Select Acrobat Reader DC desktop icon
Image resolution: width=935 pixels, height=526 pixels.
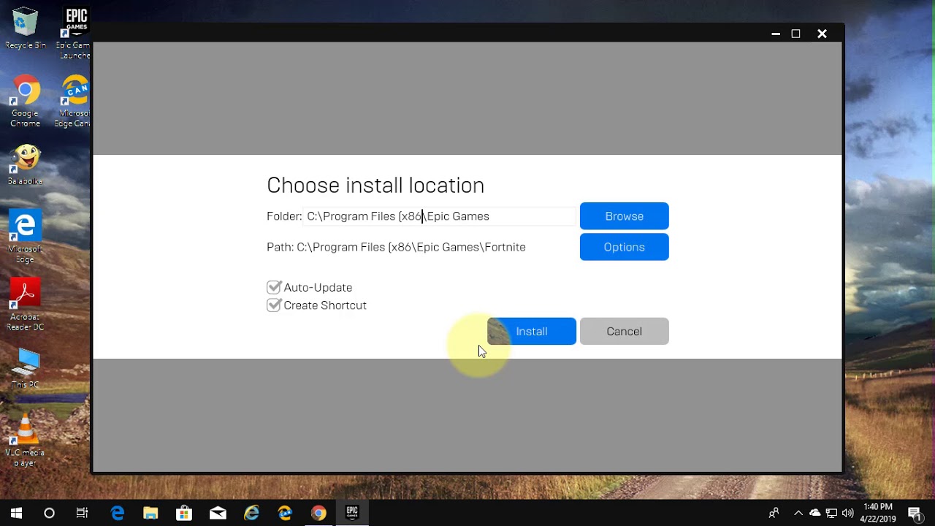pyautogui.click(x=26, y=305)
